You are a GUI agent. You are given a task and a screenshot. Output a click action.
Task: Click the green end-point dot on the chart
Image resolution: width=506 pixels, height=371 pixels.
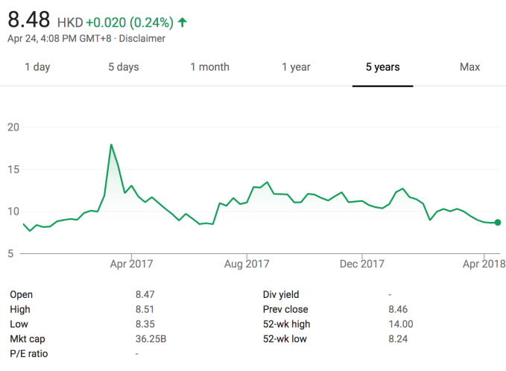[x=498, y=222]
